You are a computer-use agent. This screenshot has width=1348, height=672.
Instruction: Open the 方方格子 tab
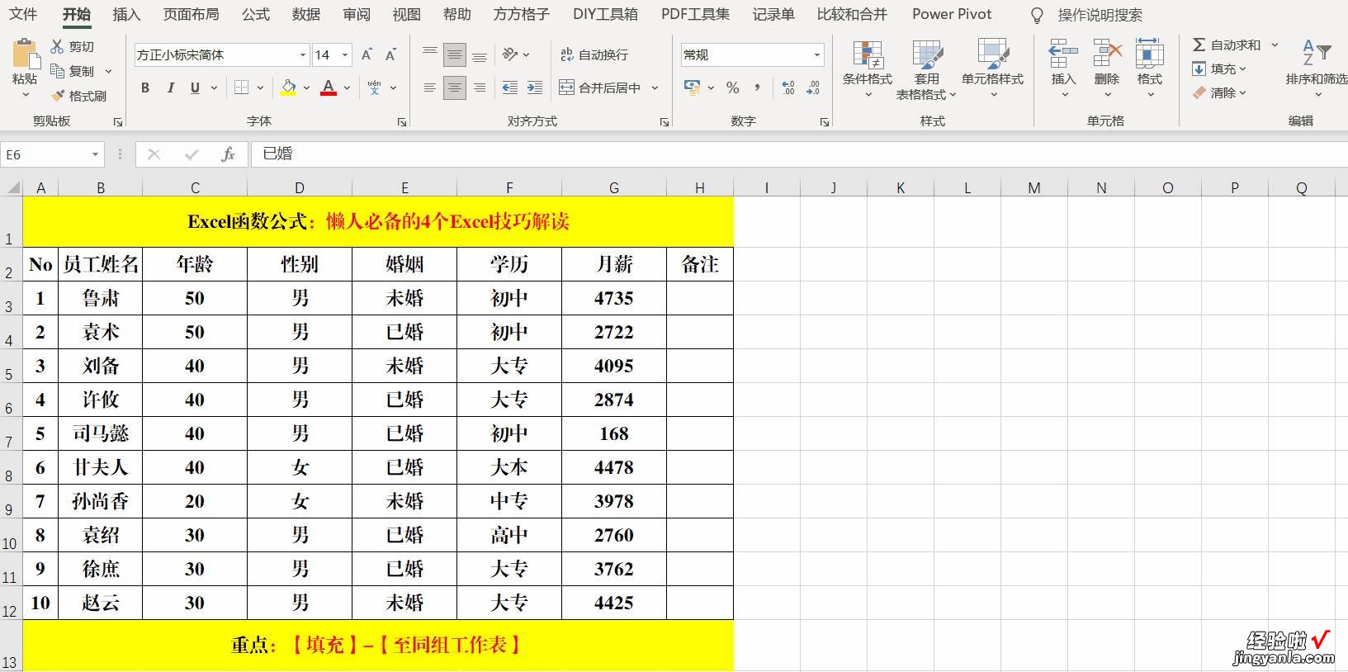[521, 14]
